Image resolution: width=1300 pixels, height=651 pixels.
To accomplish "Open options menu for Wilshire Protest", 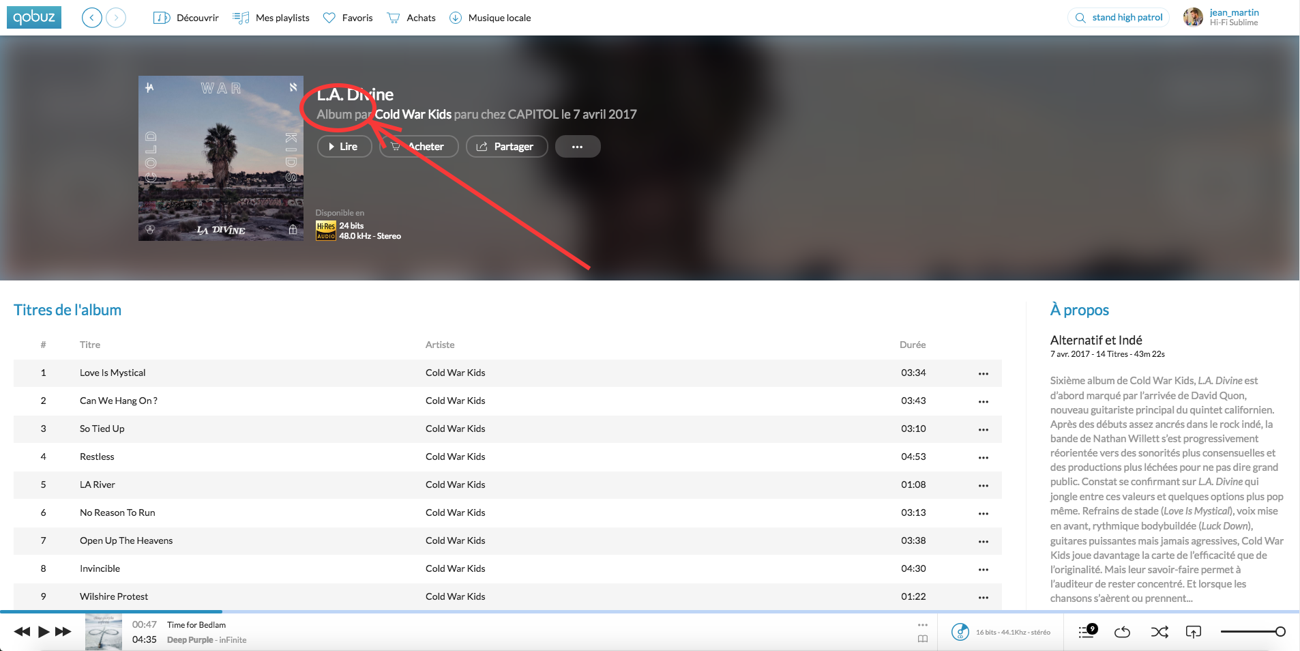I will point(984,597).
